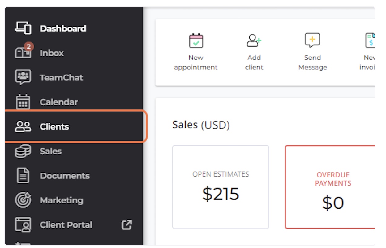Screen dimensions: 386x248
Task: Select the Calendar icon in the sidebar
Action: pos(23,102)
